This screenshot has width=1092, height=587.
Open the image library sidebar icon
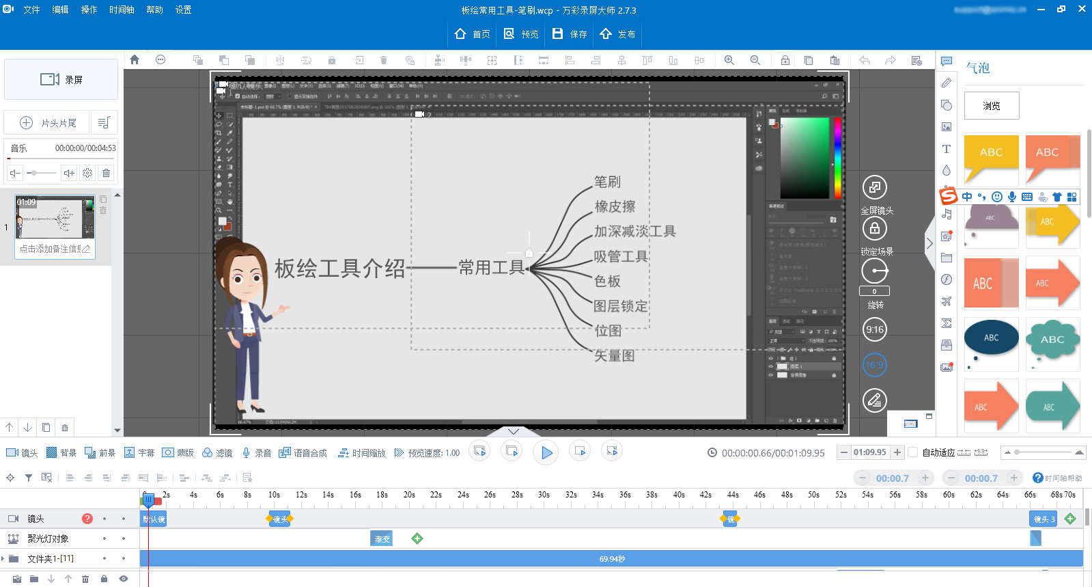point(947,127)
